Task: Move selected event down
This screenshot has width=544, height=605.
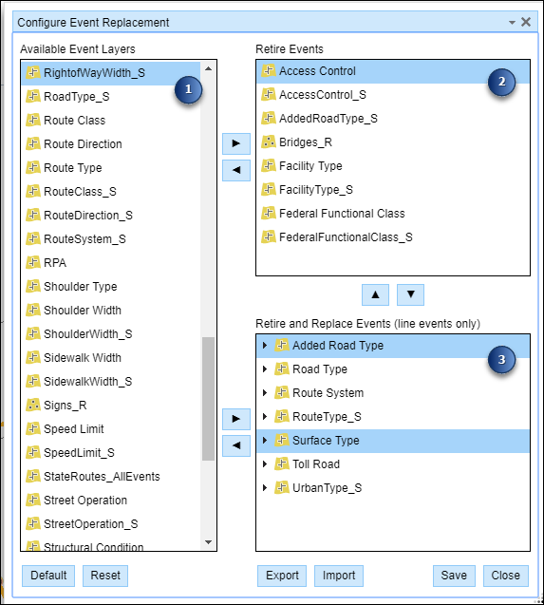Action: point(410,294)
